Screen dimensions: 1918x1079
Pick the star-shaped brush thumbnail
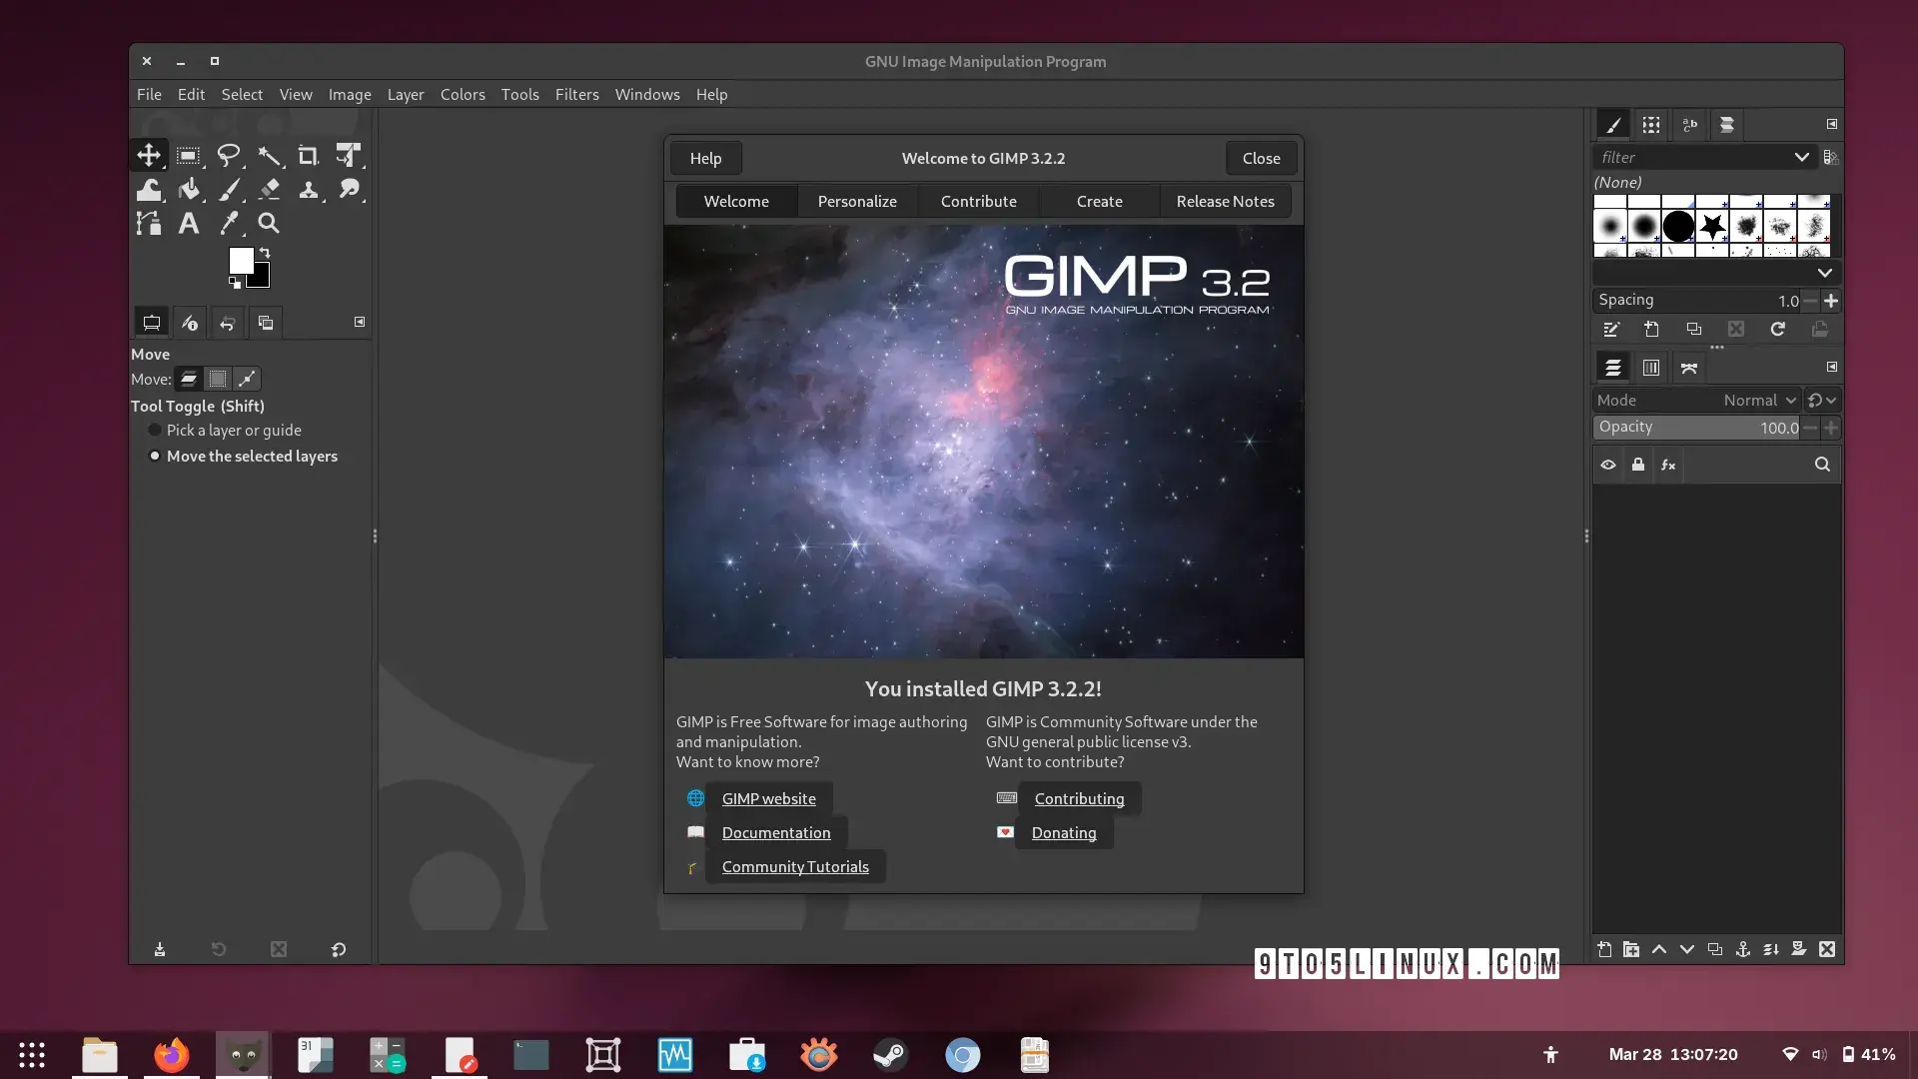click(1712, 227)
